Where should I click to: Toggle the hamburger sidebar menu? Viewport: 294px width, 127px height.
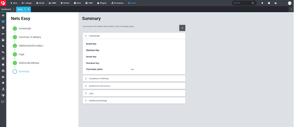(x=3, y=15)
